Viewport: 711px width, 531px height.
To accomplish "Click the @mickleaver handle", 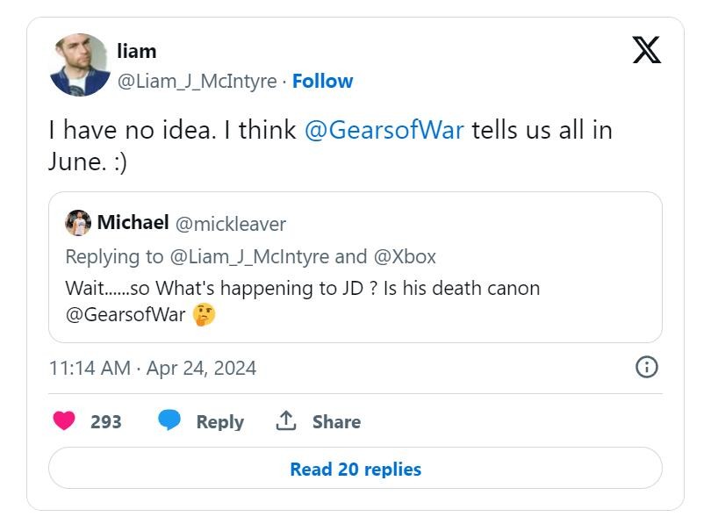I will (x=231, y=224).
